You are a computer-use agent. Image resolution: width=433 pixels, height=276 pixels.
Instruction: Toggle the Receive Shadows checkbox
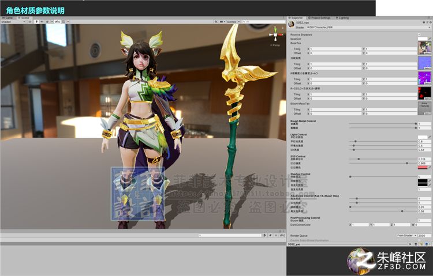pos(419,35)
